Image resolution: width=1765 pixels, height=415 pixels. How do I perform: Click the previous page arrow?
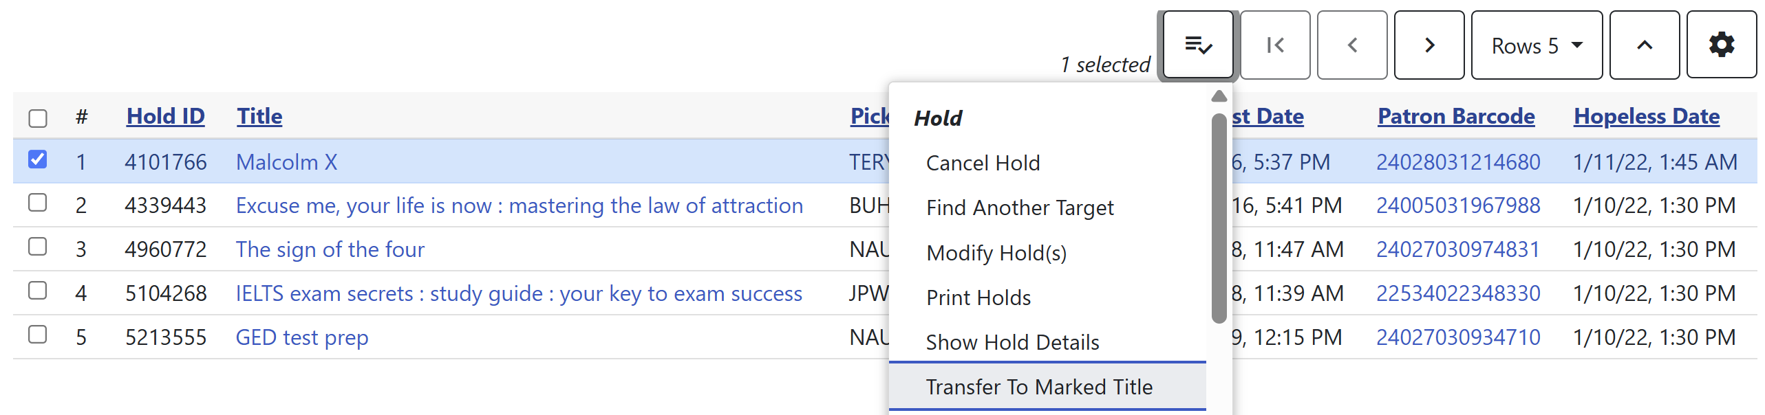(1351, 45)
